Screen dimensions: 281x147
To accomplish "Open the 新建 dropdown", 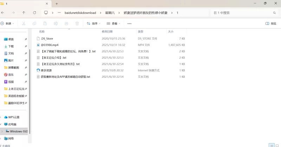I will pyautogui.click(x=7, y=23).
